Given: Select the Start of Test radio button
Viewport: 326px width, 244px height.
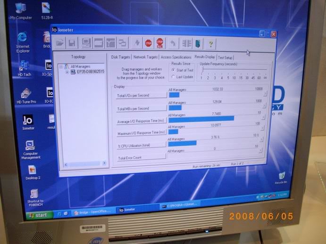Looking at the screenshot, I should point(173,70).
